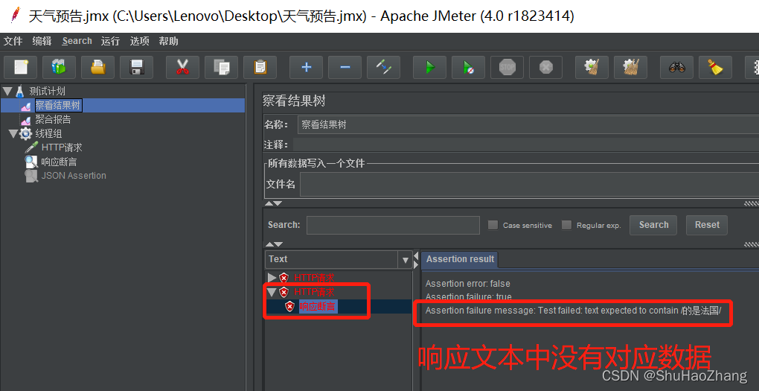This screenshot has width=759, height=391.
Task: Open the Text renderer dropdown
Action: 405,260
